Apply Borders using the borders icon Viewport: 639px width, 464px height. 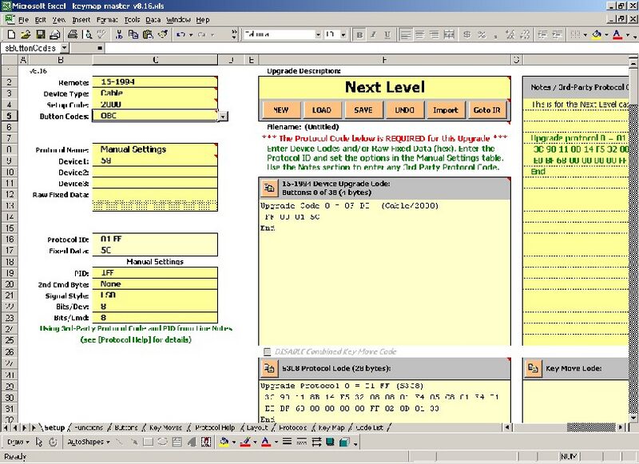[x=575, y=34]
